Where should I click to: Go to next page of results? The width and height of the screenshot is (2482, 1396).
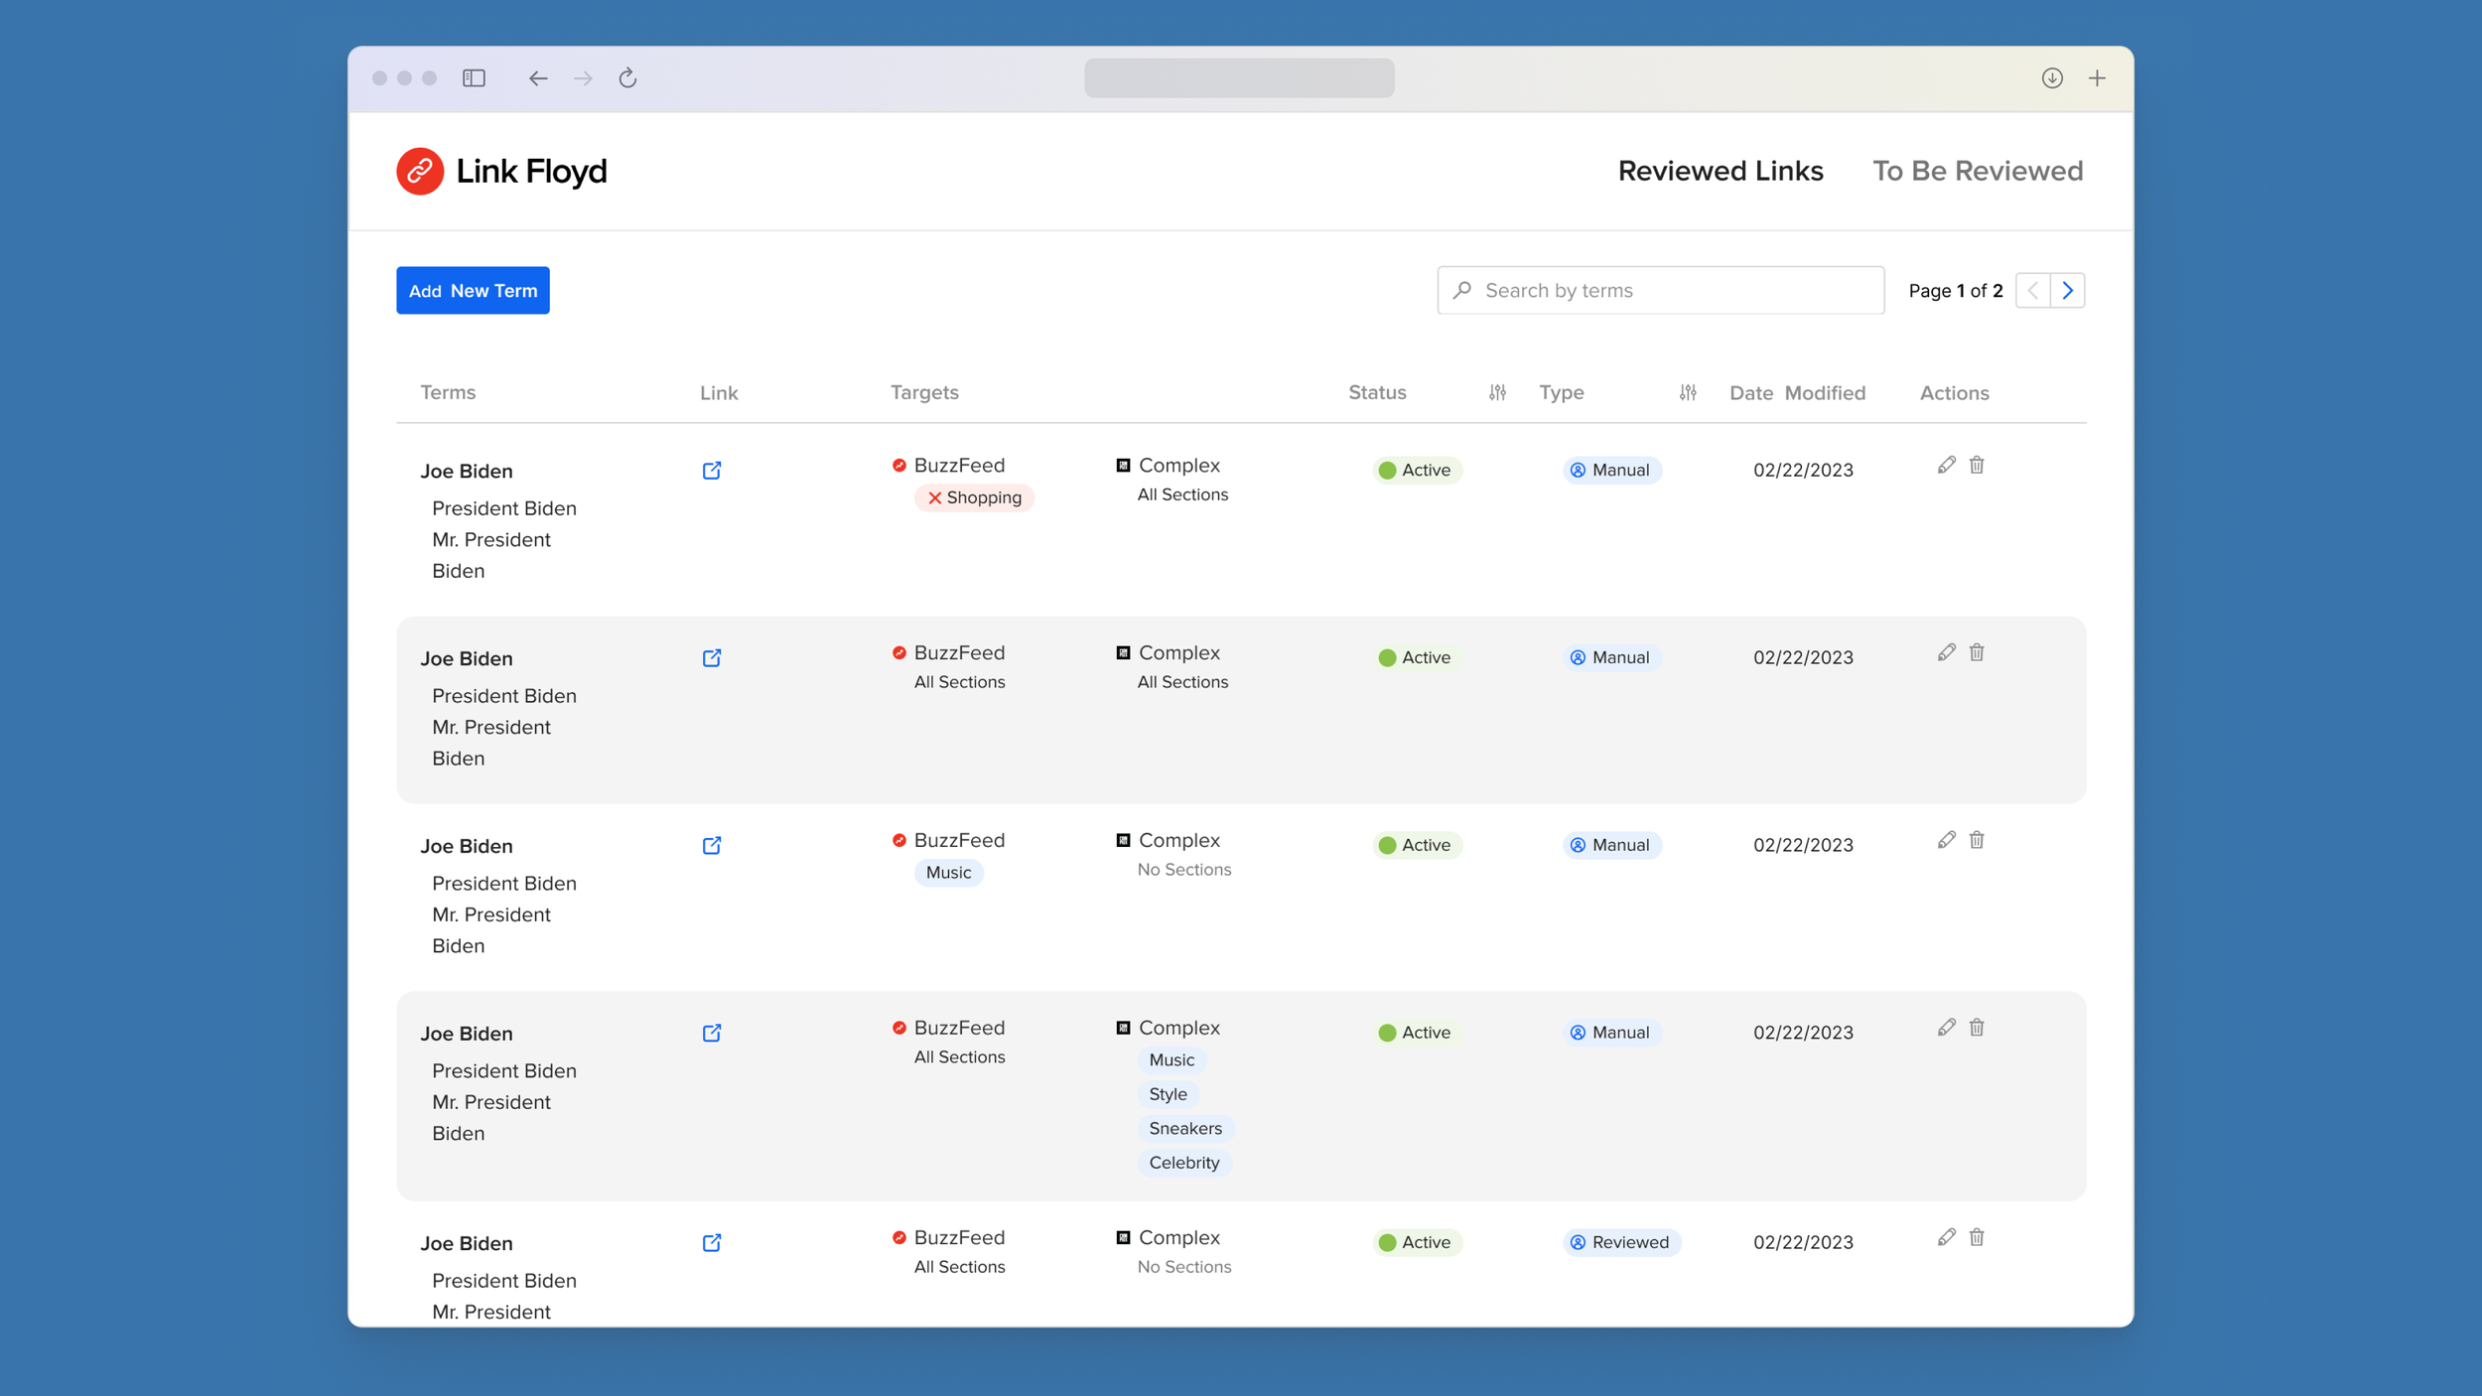click(x=2067, y=291)
